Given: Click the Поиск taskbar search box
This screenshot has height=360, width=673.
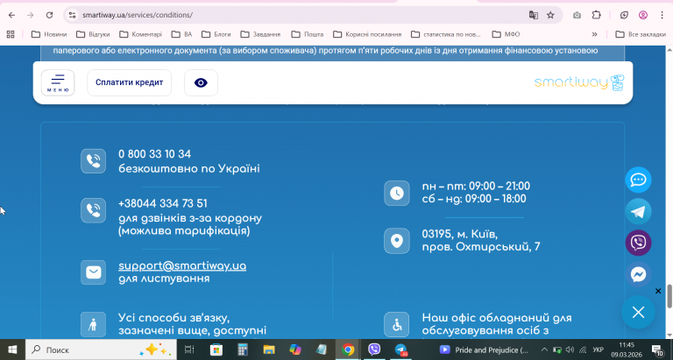Looking at the screenshot, I should point(101,349).
